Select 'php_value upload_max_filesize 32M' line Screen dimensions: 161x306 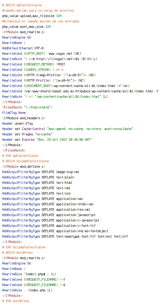point(32,16)
